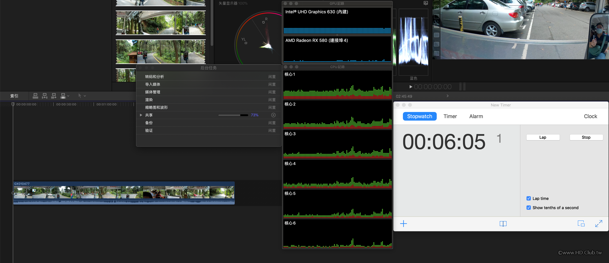609x263 pixels.
Task: Open the overwrite edit options dropdown chevron
Action: [x=68, y=96]
